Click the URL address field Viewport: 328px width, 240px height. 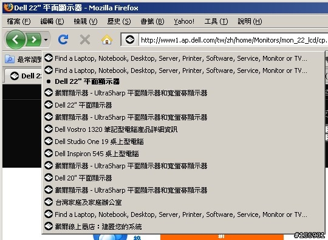click(x=233, y=39)
